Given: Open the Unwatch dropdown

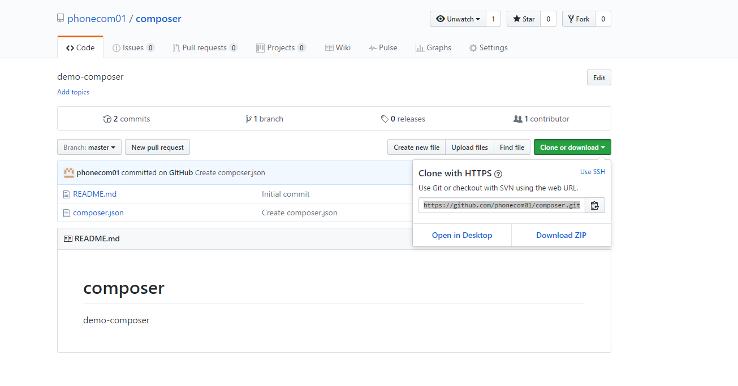Looking at the screenshot, I should pyautogui.click(x=458, y=19).
